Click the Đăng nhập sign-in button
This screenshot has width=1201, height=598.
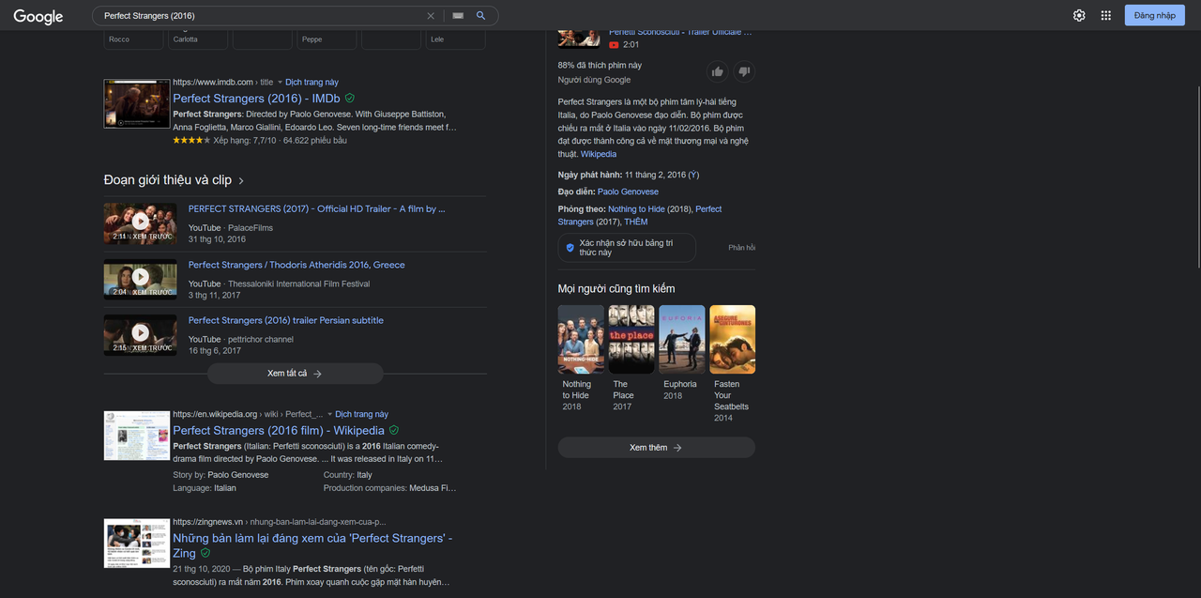1154,15
